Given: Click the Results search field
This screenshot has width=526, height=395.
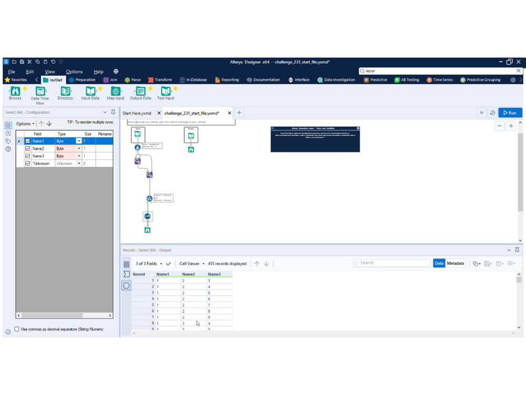Looking at the screenshot, I should point(391,263).
